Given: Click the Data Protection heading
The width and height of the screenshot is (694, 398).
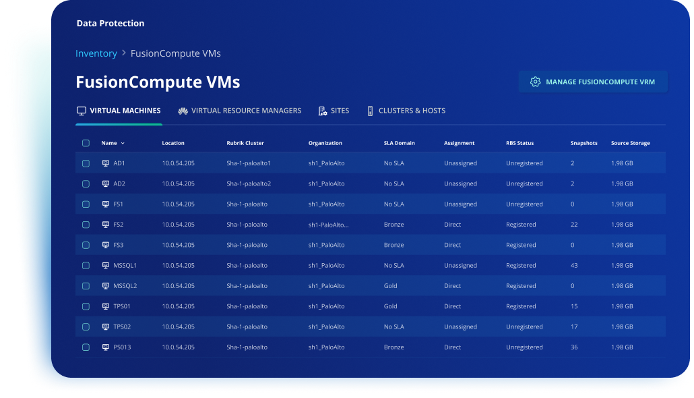Looking at the screenshot, I should tap(111, 24).
